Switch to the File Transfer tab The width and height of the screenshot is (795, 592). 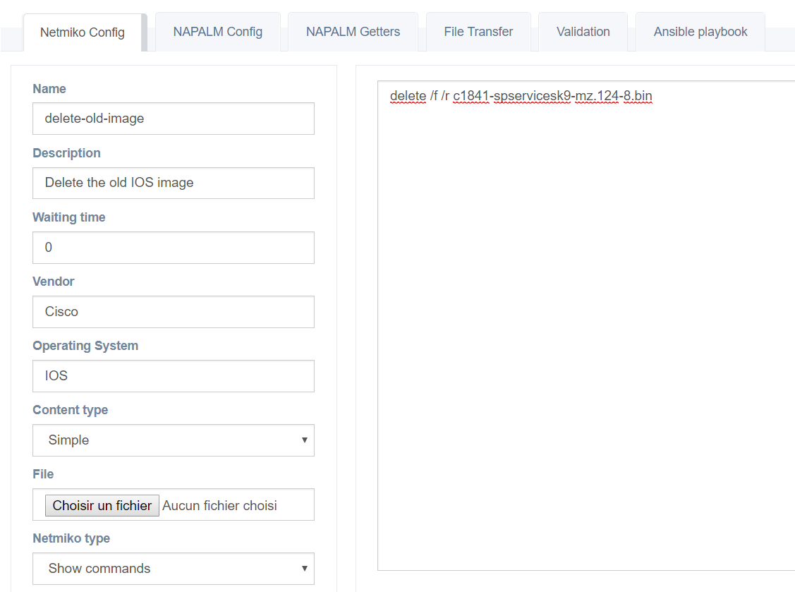(478, 32)
